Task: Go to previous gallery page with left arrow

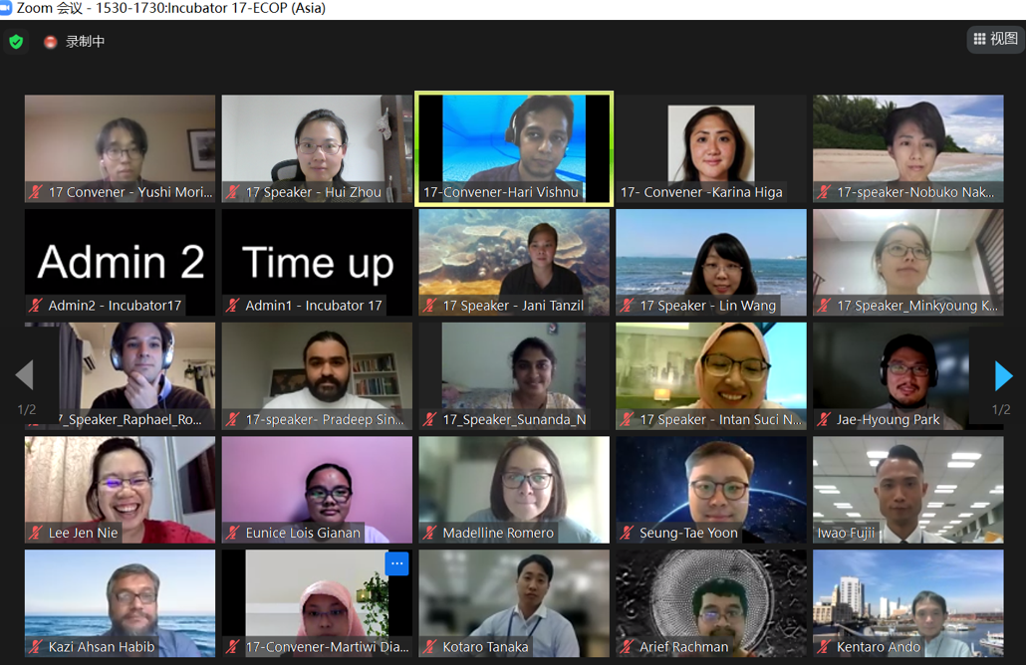Action: tap(25, 375)
